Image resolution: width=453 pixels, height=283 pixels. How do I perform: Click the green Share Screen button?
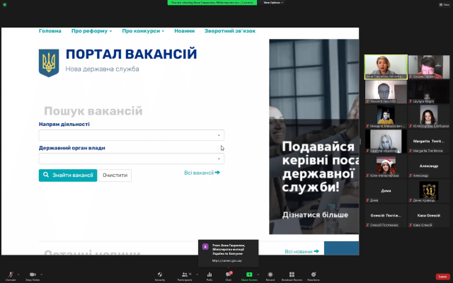[x=248, y=275]
